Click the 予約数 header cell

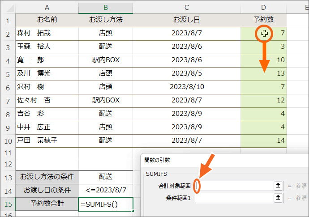point(263,20)
